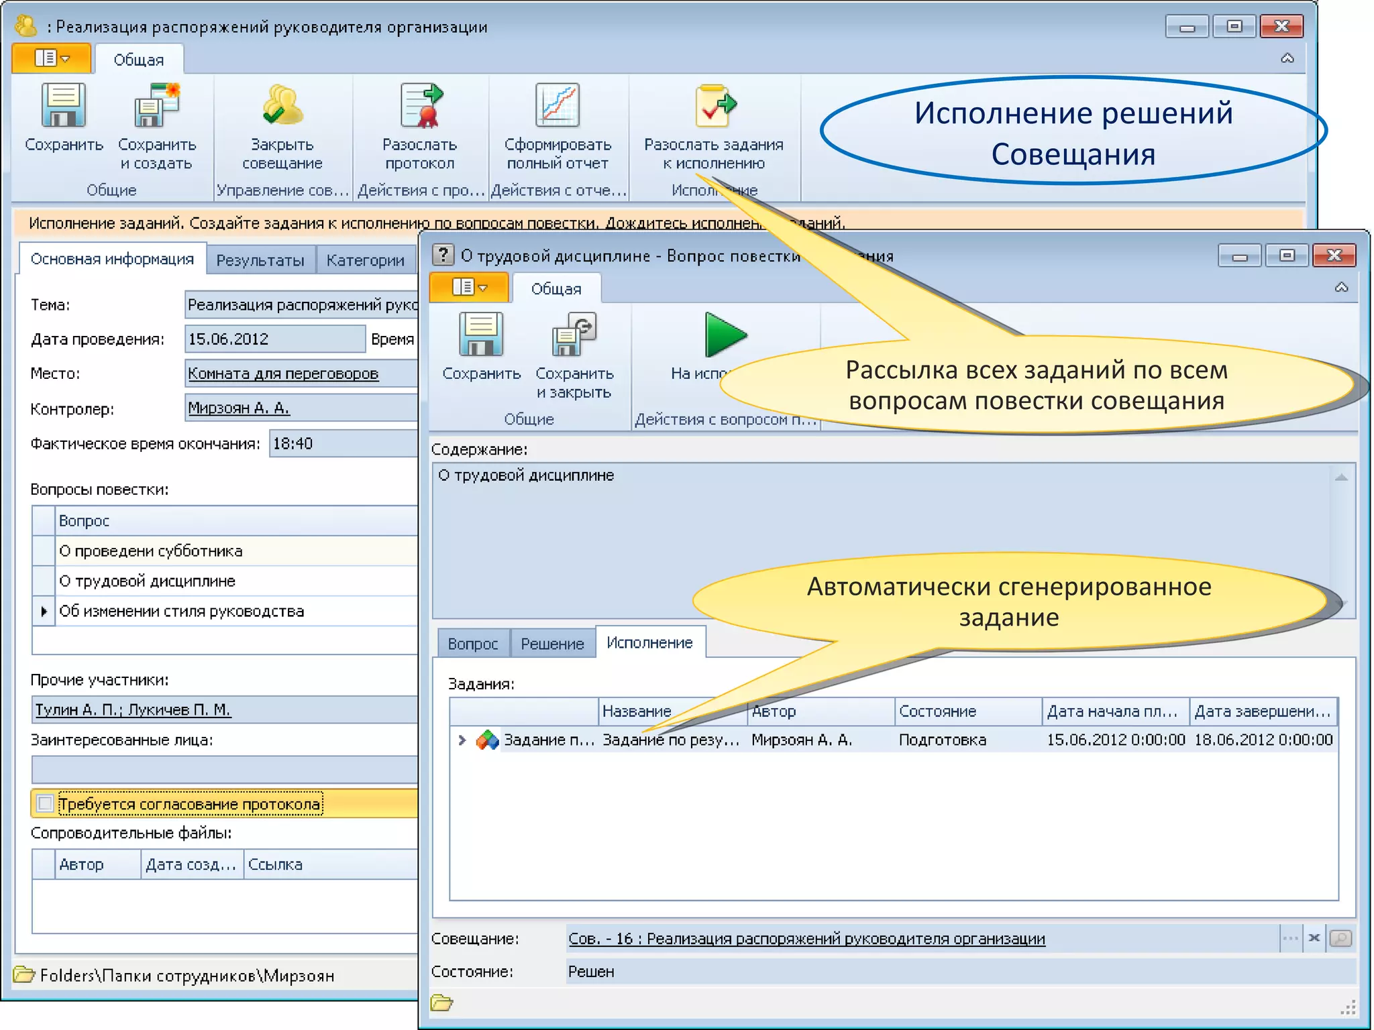Click Закрыть совещание ribbon icon
The width and height of the screenshot is (1374, 1030).
(x=282, y=106)
